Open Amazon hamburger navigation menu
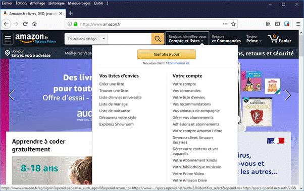 [x=8, y=39]
